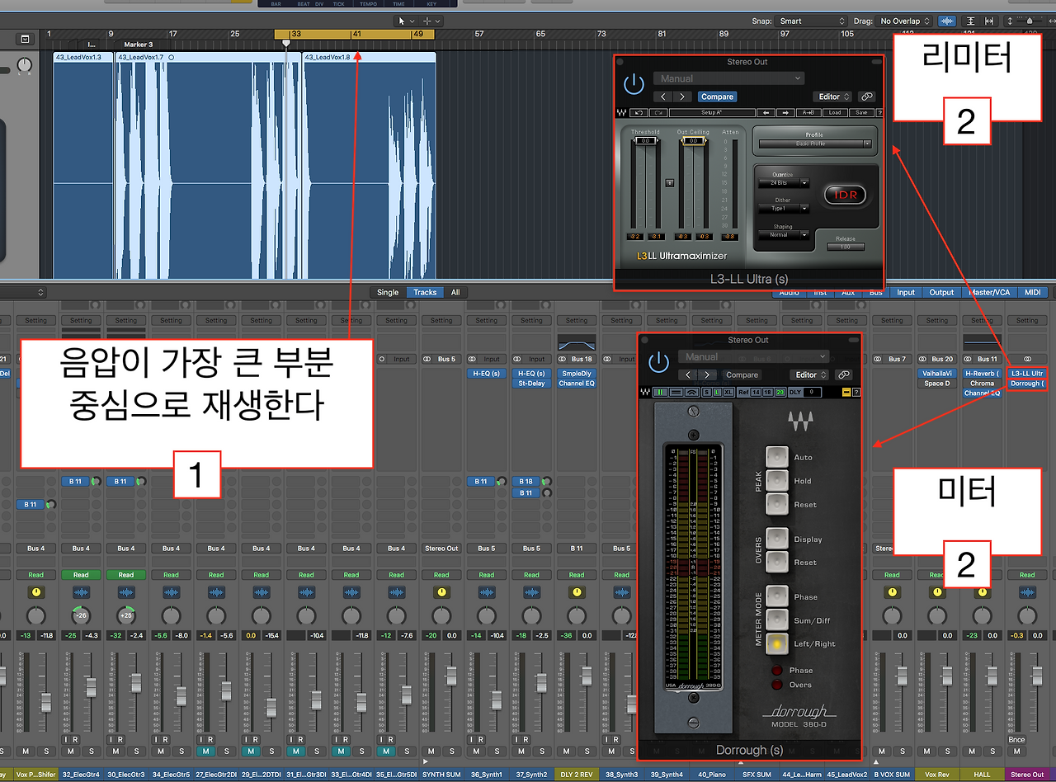Viewport: 1056px width, 782px height.
Task: Click the Read automation button on 30_ElecGtr3
Action: [x=125, y=575]
